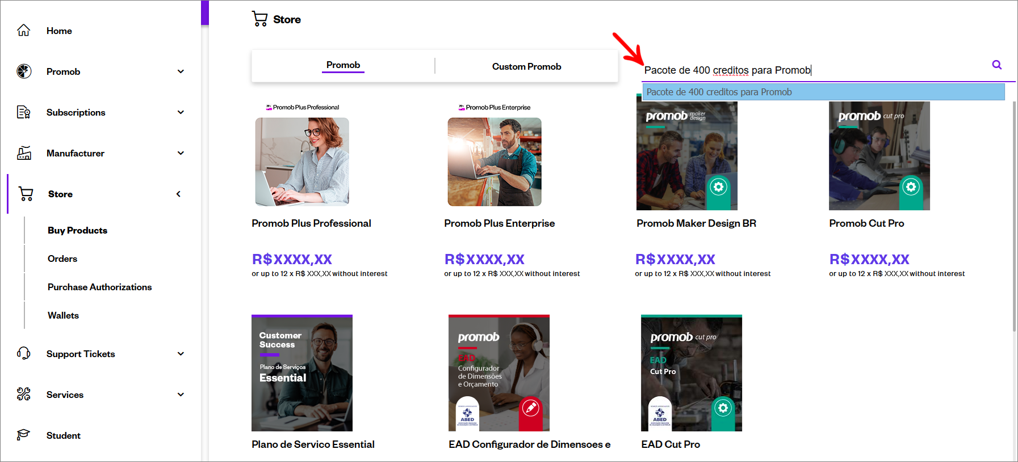Collapse the Store menu chevron
1018x462 pixels.
178,194
